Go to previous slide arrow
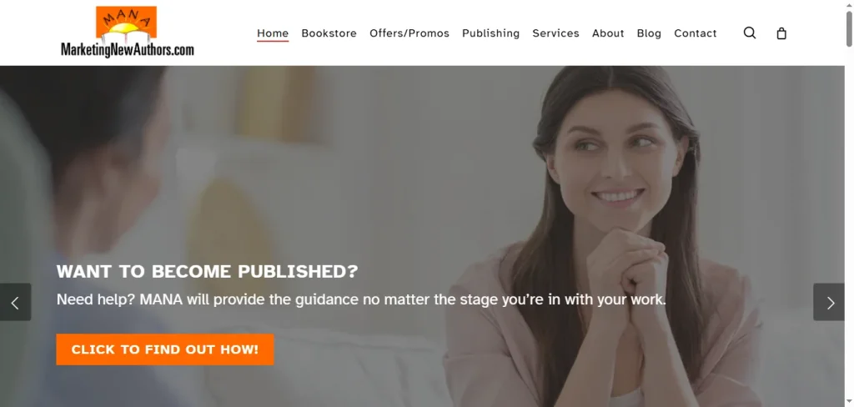 coord(15,303)
